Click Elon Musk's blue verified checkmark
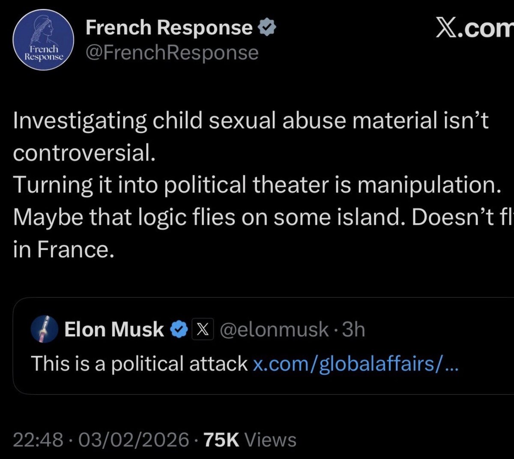The width and height of the screenshot is (514, 459). pos(179,330)
